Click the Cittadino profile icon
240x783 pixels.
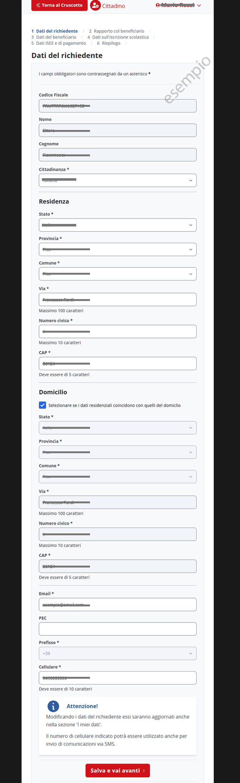95,6
